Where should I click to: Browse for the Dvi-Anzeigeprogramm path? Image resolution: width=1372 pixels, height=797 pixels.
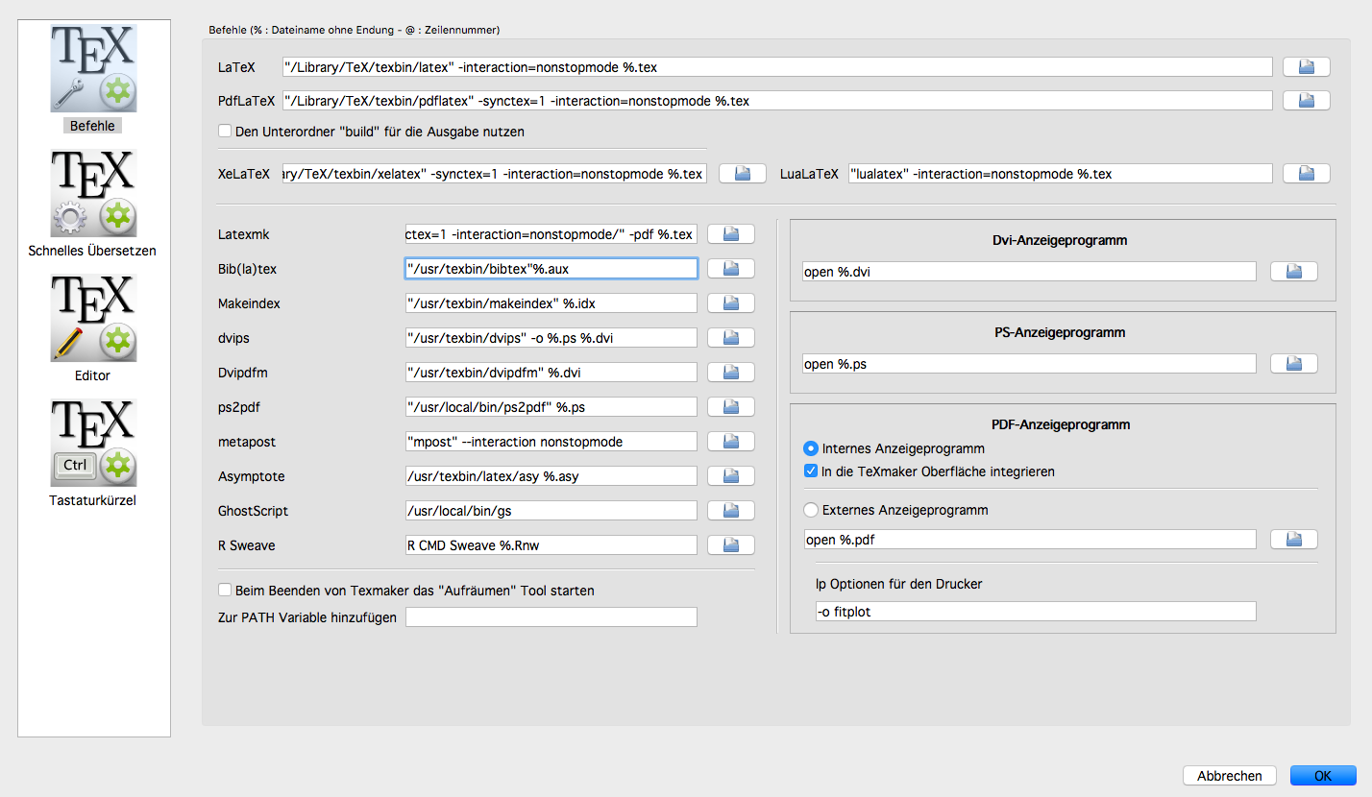point(1293,272)
